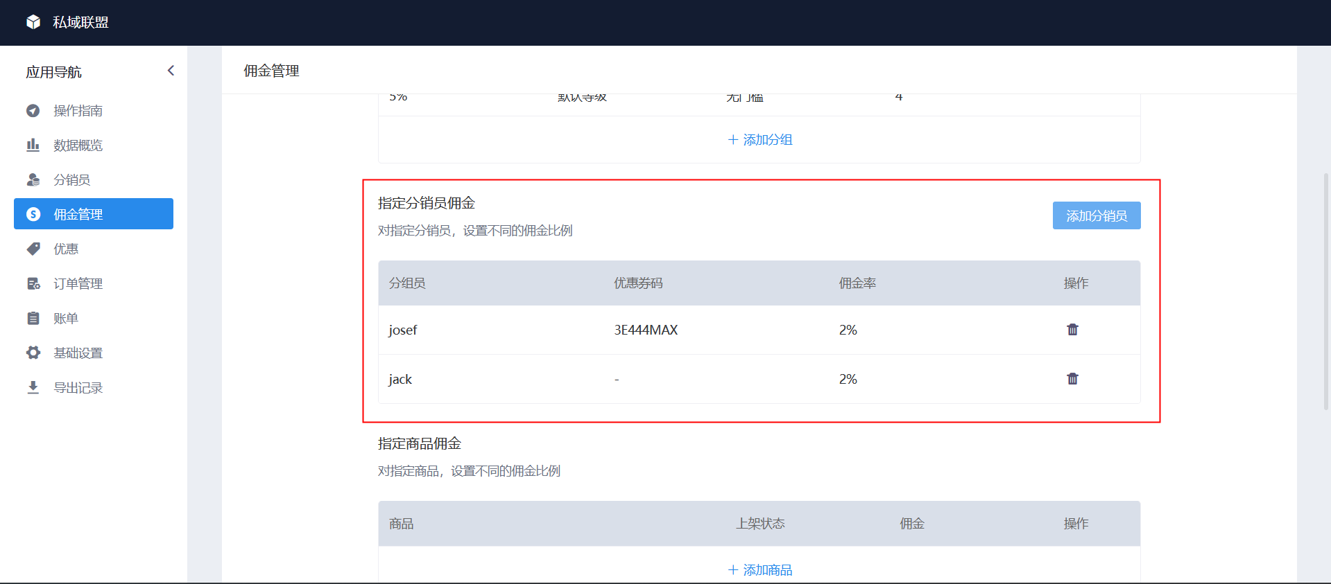Click the josef name cell
The height and width of the screenshot is (584, 1331).
click(x=402, y=330)
